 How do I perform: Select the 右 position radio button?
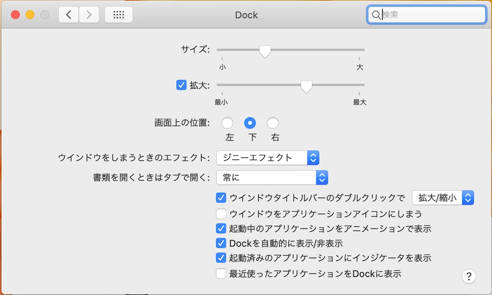pos(273,123)
